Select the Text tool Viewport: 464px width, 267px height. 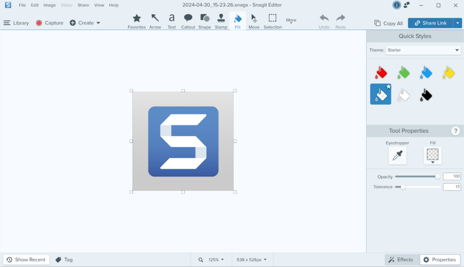tap(172, 20)
